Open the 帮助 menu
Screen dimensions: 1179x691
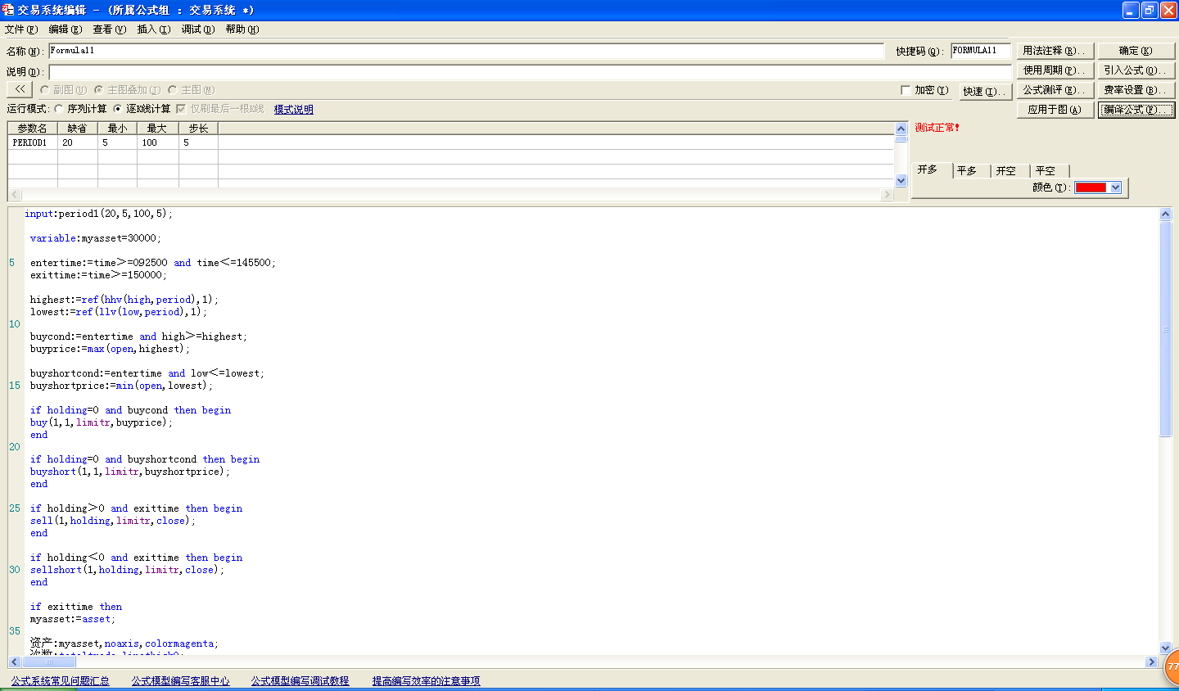[242, 29]
